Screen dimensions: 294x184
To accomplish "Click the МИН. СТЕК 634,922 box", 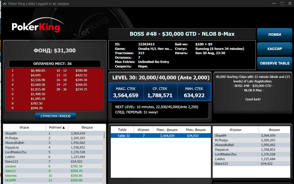I will [x=194, y=92].
